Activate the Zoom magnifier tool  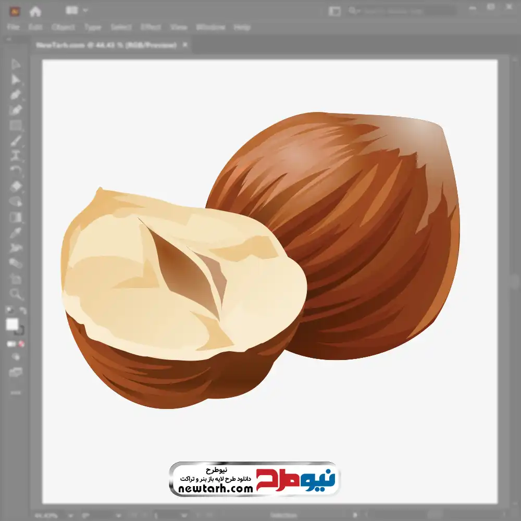16,294
